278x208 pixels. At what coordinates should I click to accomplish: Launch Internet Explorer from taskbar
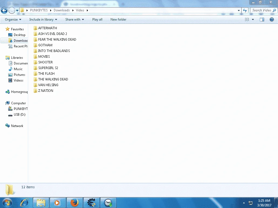click(24, 203)
